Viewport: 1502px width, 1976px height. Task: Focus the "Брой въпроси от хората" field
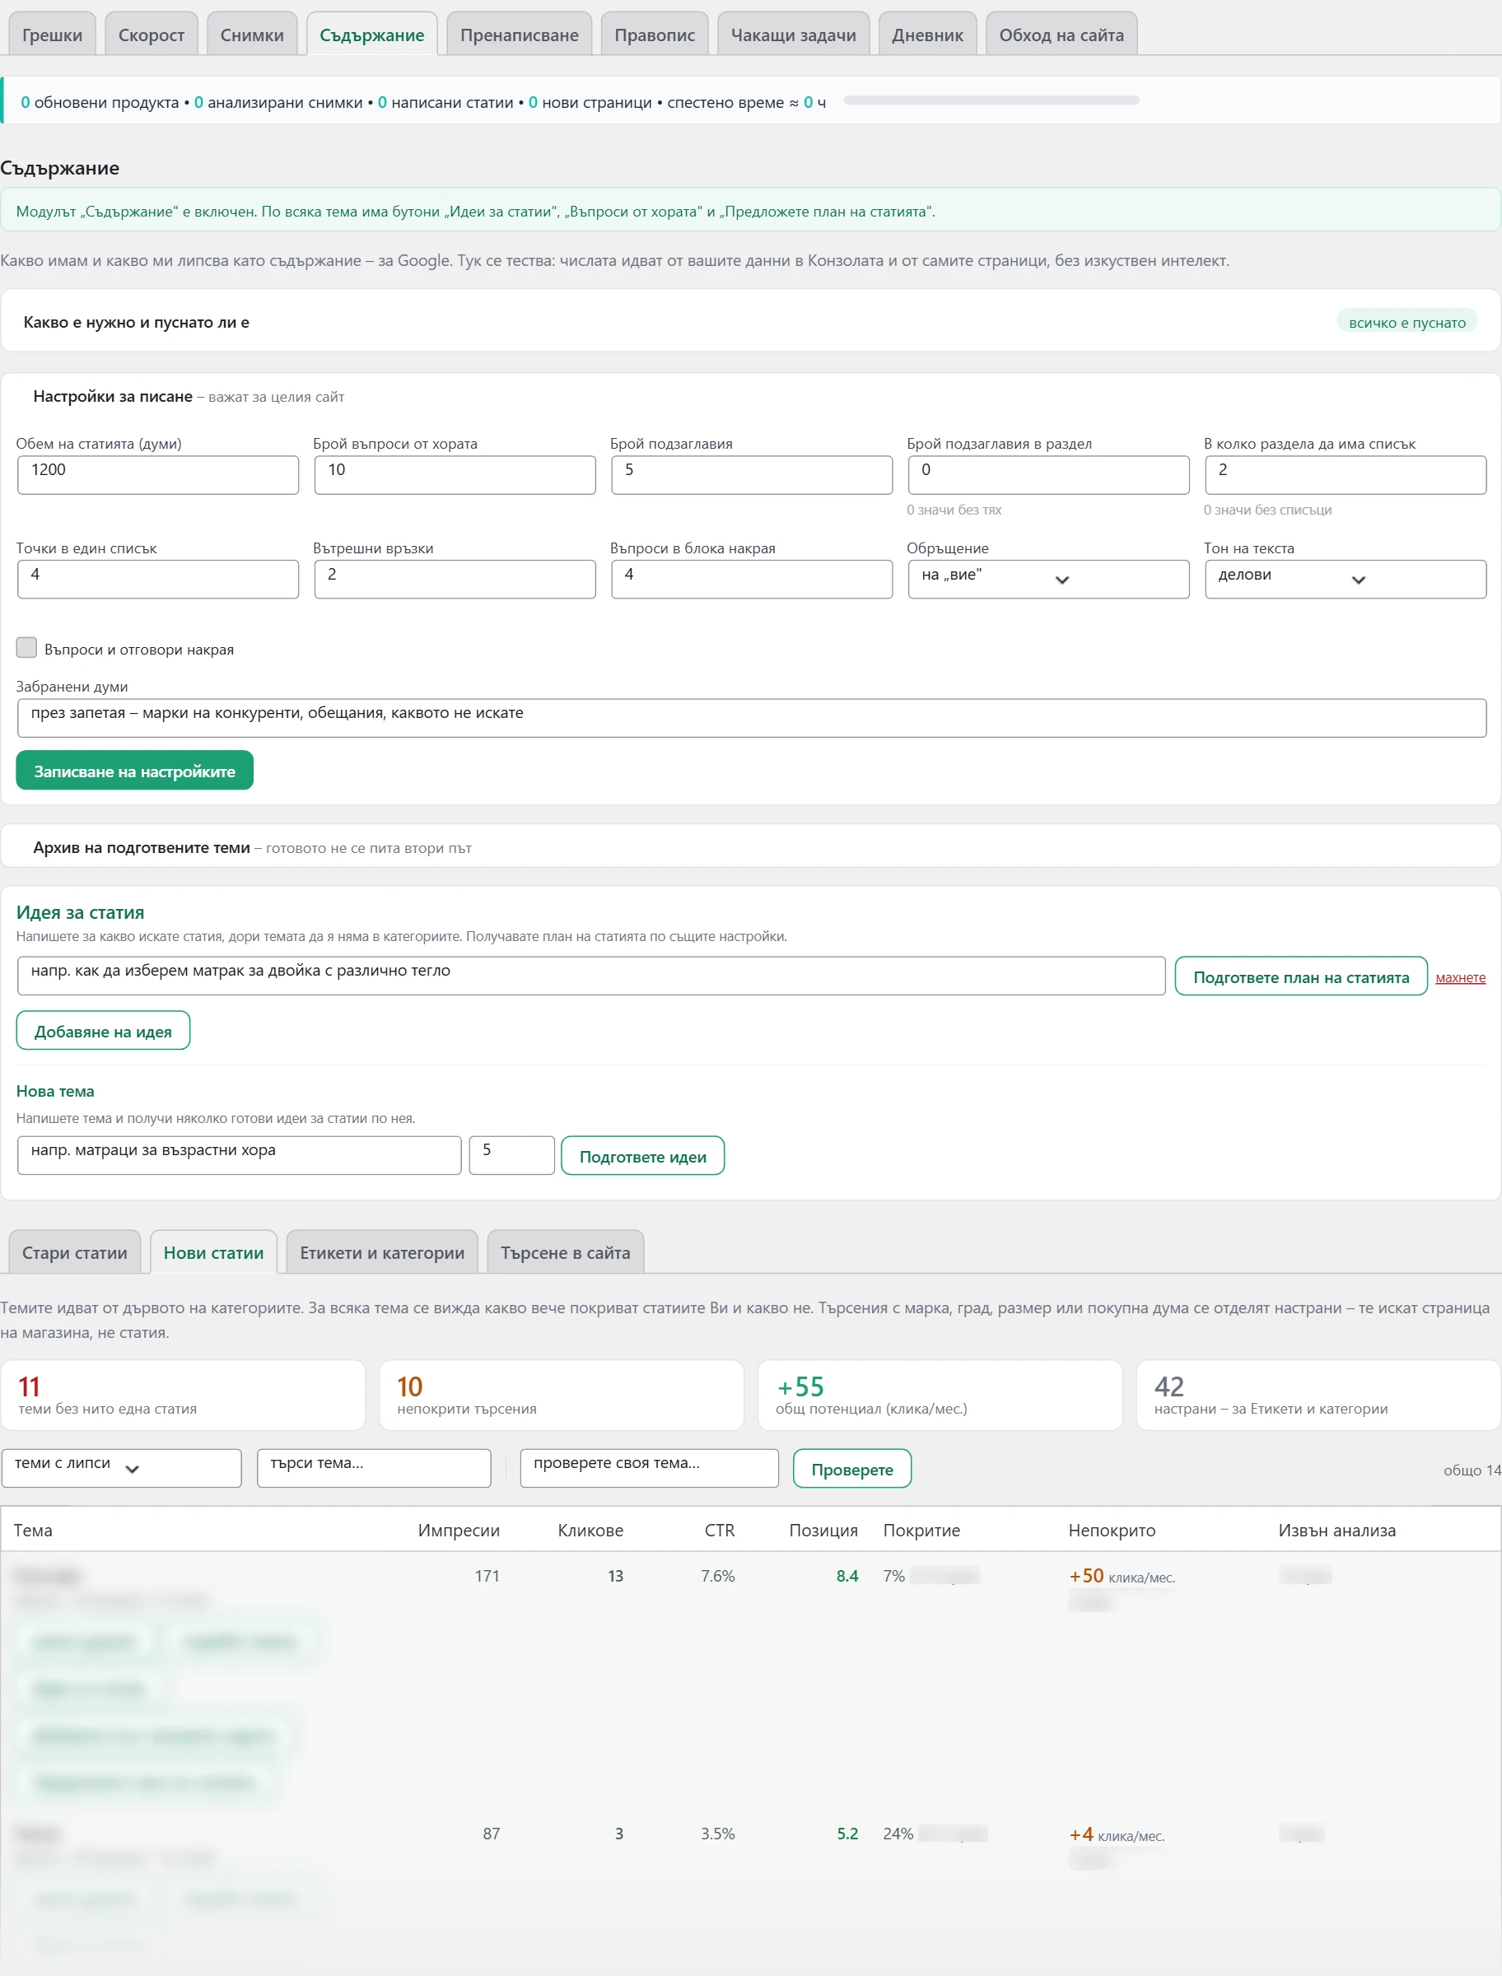coord(455,474)
